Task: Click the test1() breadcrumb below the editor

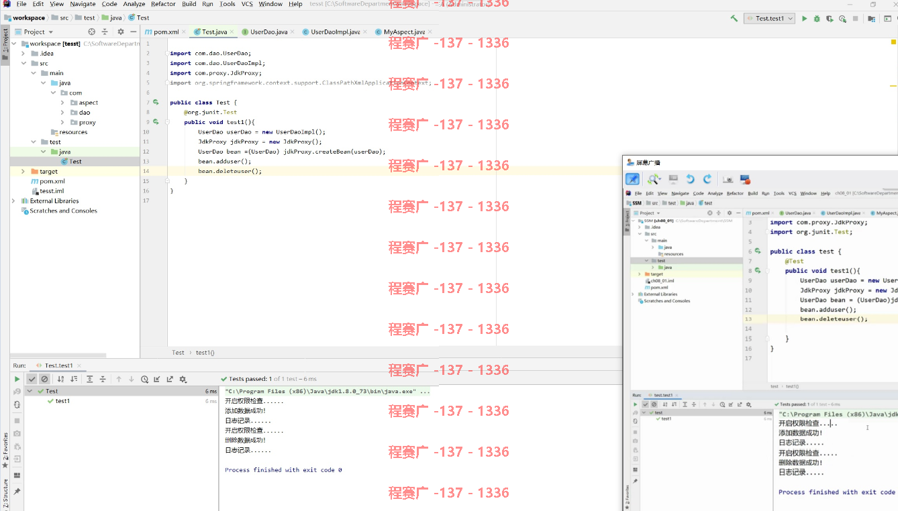Action: coord(205,353)
